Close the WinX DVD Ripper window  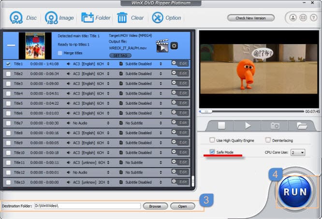point(312,3)
